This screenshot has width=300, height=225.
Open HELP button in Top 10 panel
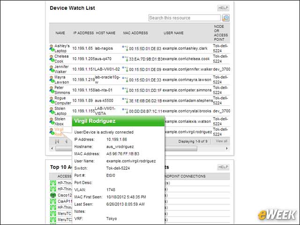pyautogui.click(x=223, y=167)
